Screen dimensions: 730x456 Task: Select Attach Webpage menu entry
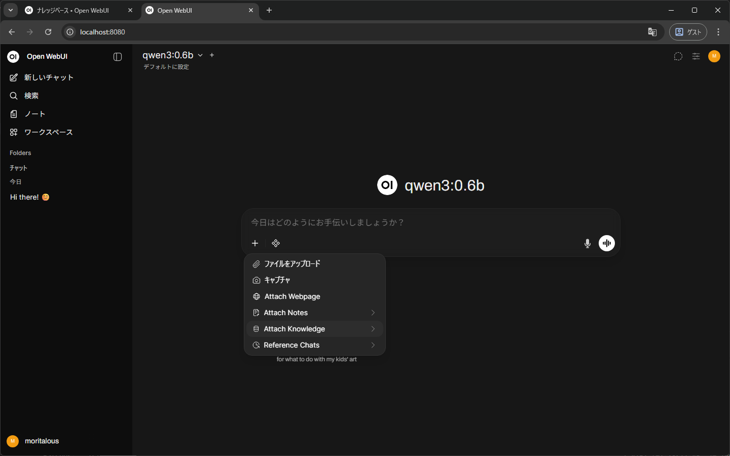315,296
